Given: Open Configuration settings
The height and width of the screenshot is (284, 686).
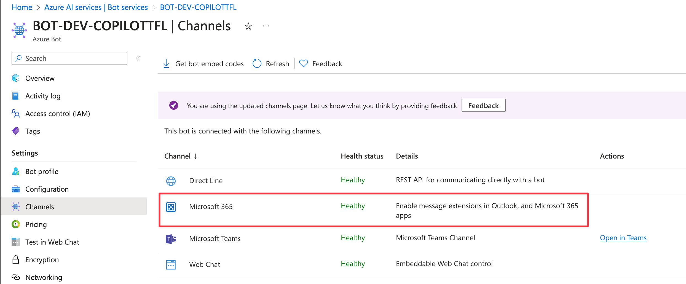Looking at the screenshot, I should (x=47, y=189).
